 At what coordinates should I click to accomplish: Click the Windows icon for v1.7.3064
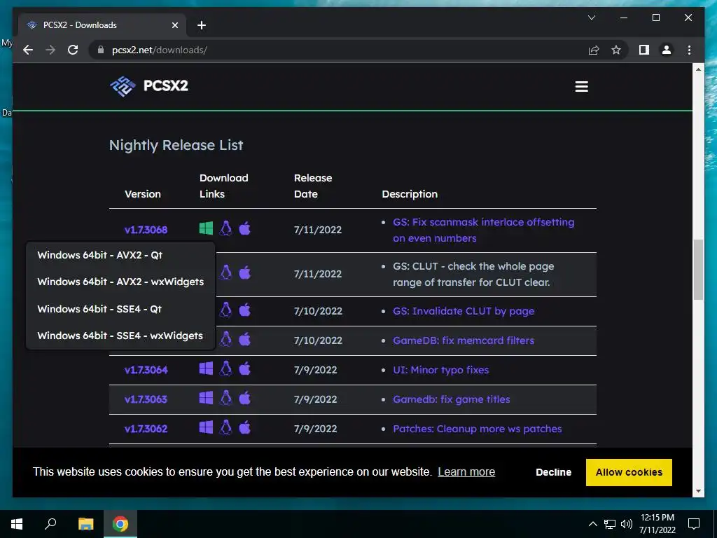click(x=207, y=368)
